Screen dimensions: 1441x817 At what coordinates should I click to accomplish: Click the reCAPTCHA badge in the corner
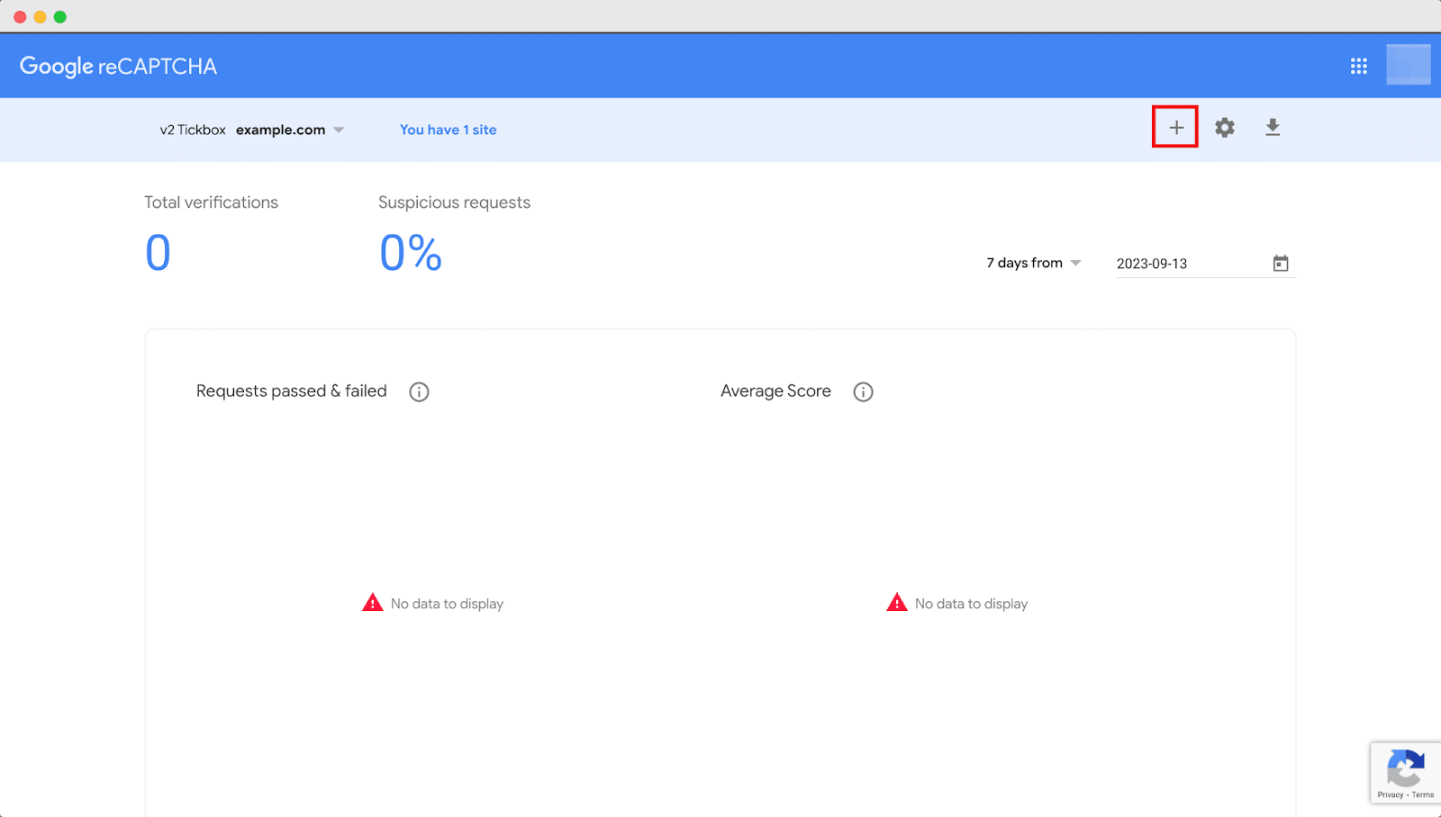(x=1406, y=767)
